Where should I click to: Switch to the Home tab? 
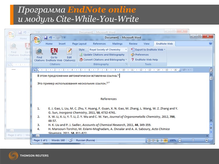click(x=49, y=44)
